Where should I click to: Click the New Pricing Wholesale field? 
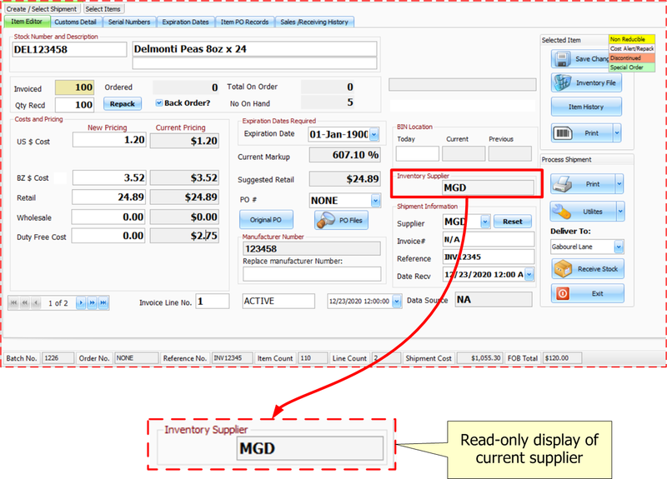coord(108,217)
